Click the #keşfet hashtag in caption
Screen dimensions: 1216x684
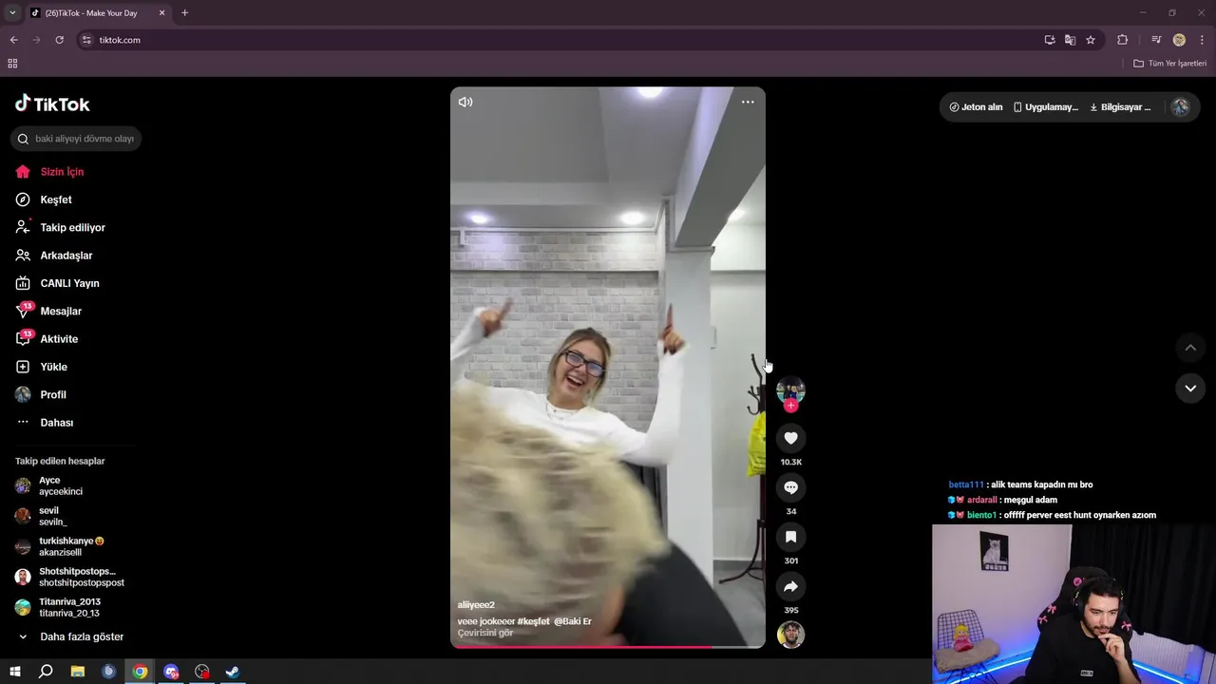[534, 621]
